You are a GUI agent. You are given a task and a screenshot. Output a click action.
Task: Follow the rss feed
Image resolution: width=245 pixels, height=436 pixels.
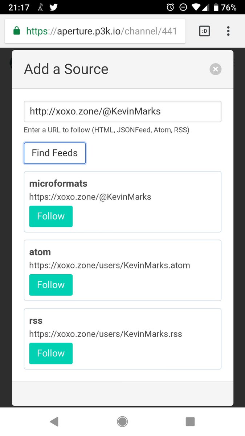51,353
